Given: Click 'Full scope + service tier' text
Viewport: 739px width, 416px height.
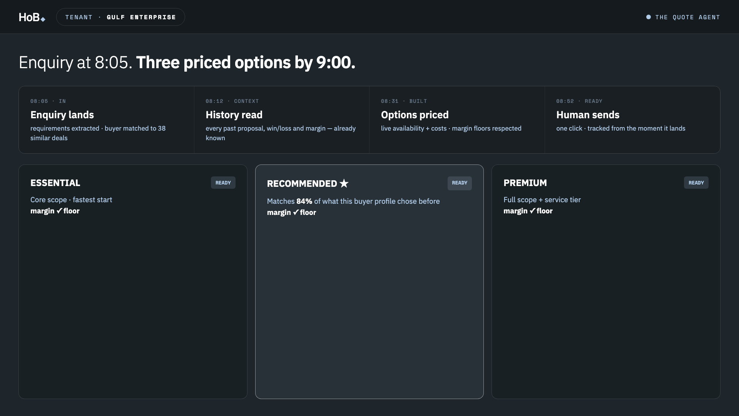Looking at the screenshot, I should point(542,200).
